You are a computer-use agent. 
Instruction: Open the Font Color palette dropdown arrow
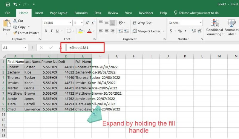94,31
